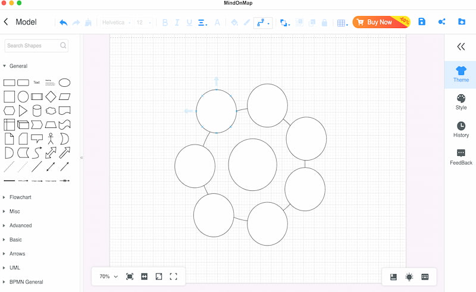Go back using the left chevron
476x292 pixels.
click(x=6, y=21)
